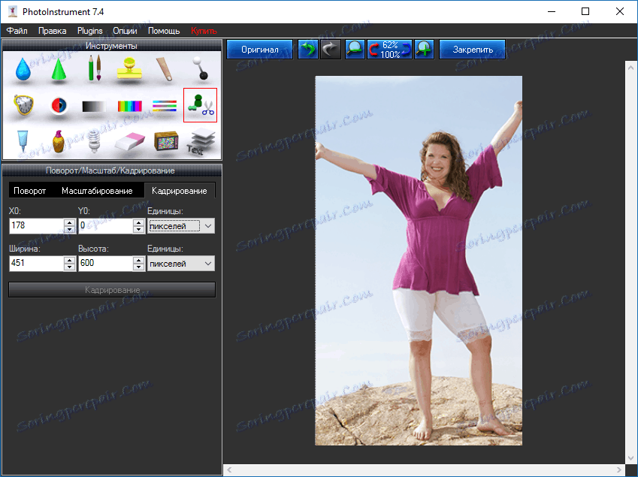This screenshot has width=638, height=477.
Task: Zoom in with the magnifier plus icon
Action: 425,50
